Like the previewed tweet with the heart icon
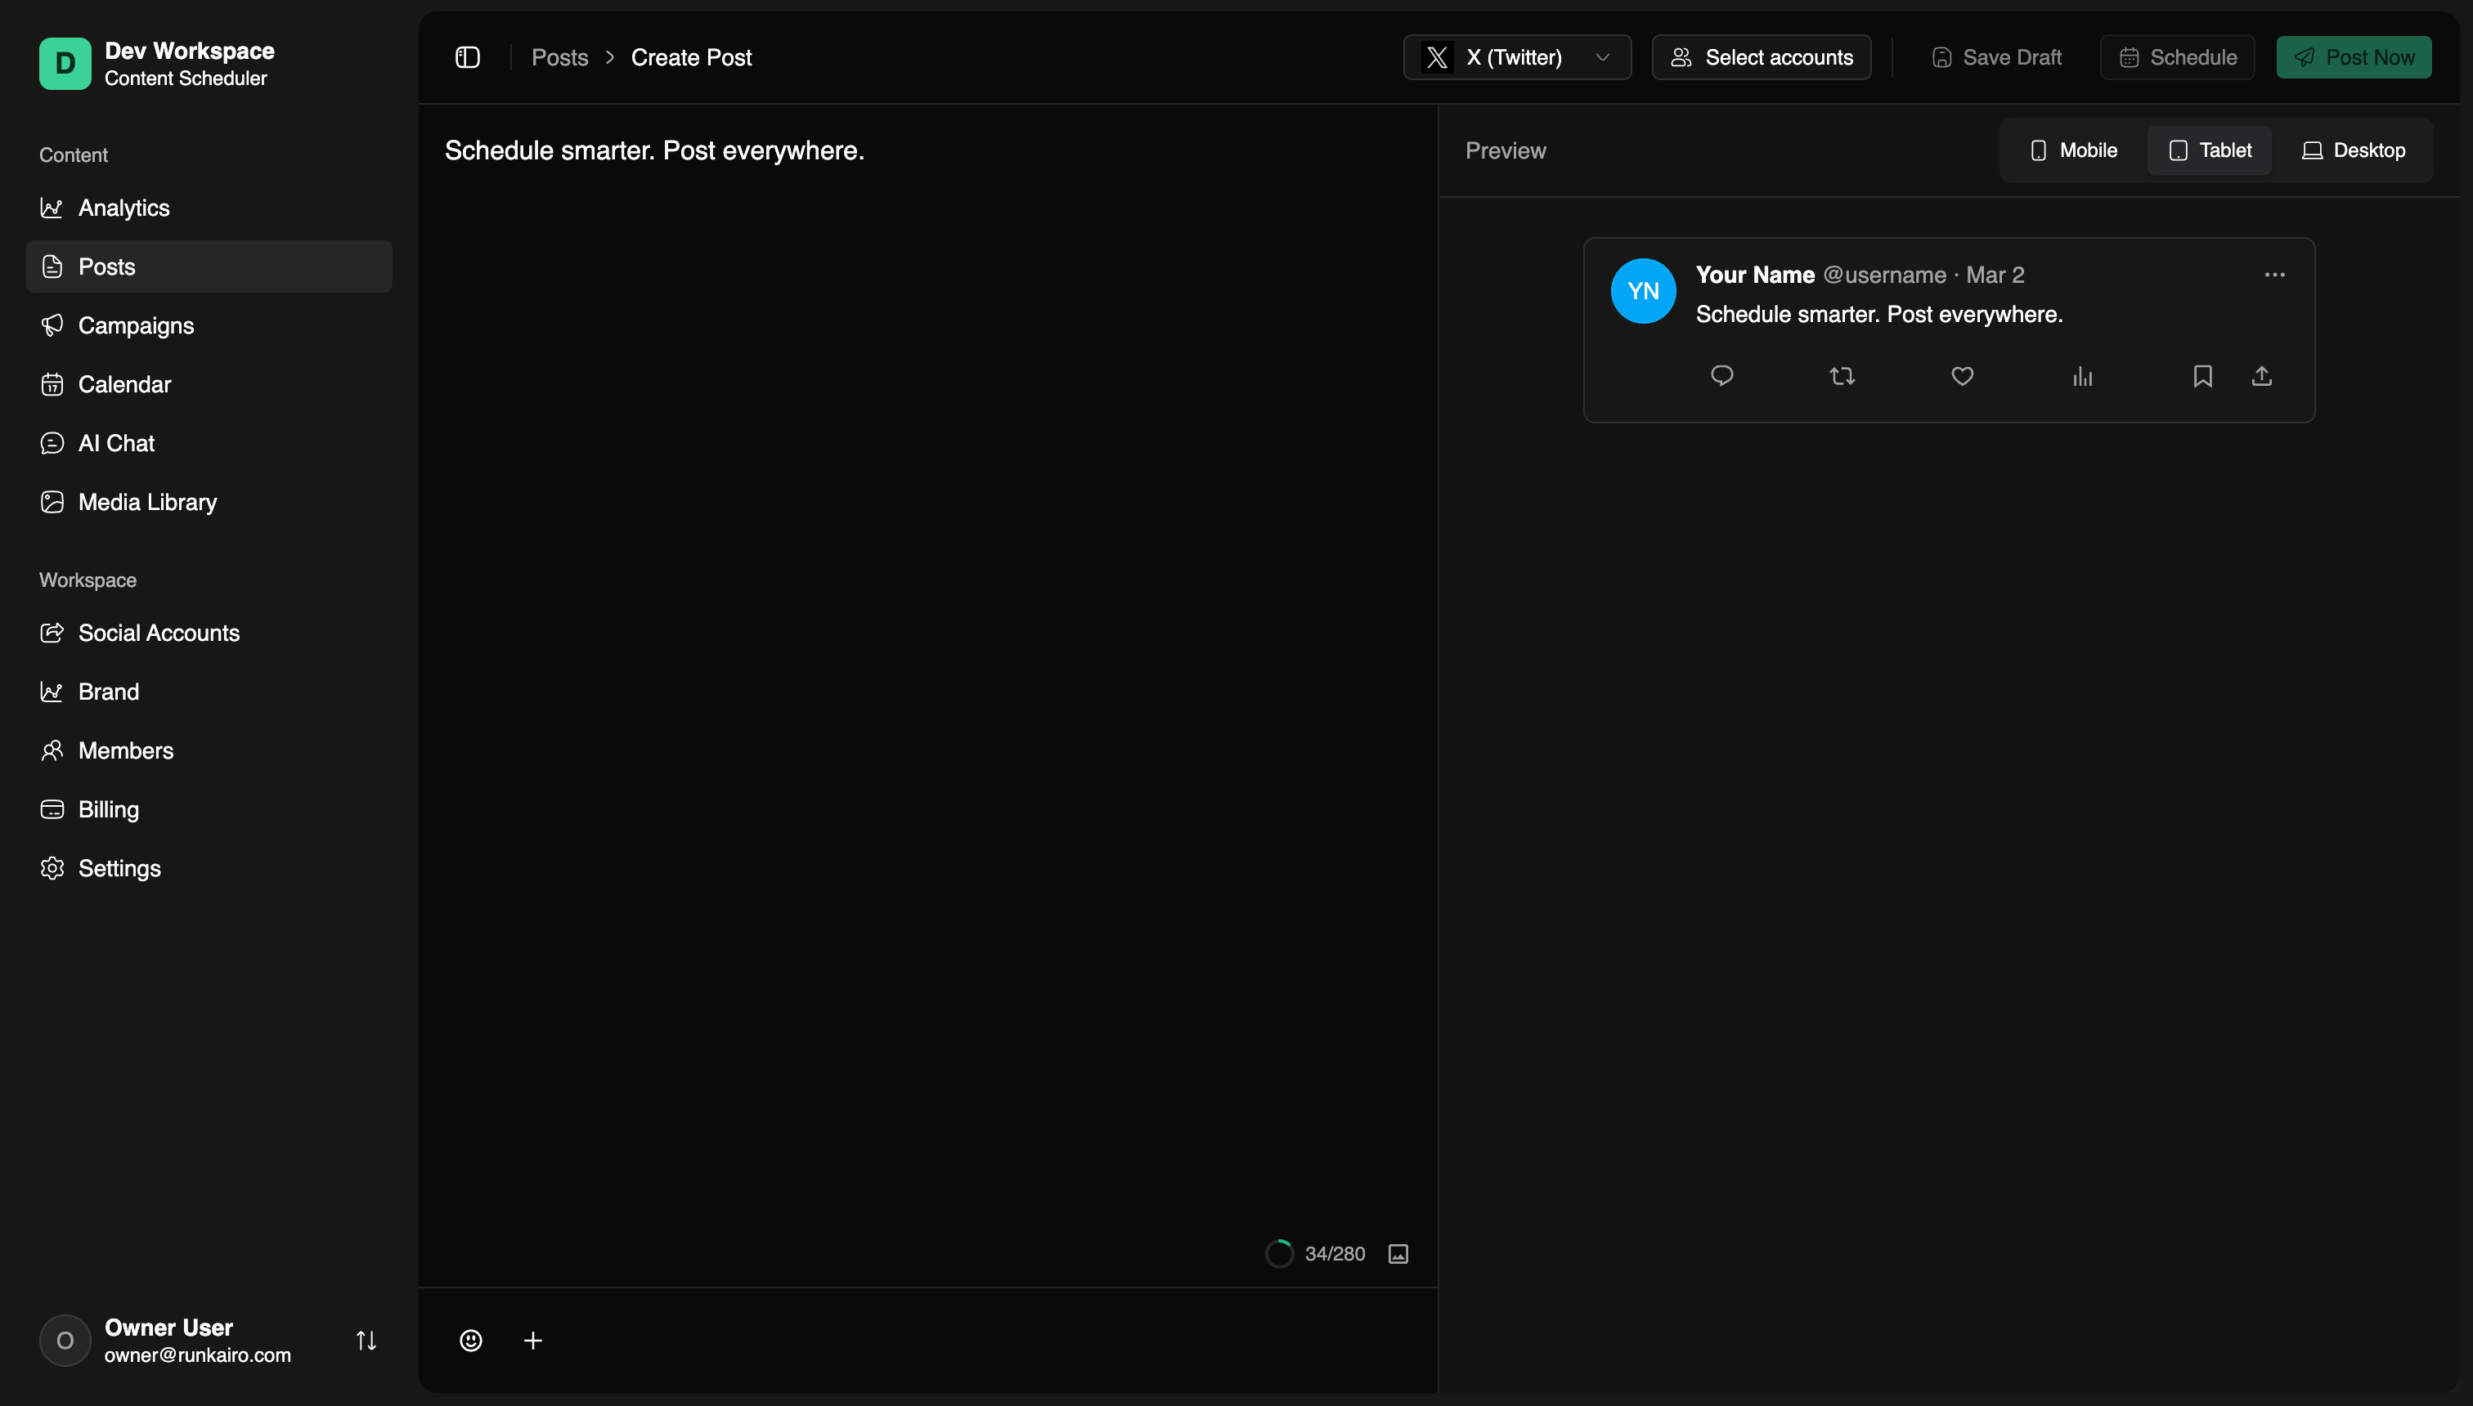Image resolution: width=2473 pixels, height=1406 pixels. 1962,376
